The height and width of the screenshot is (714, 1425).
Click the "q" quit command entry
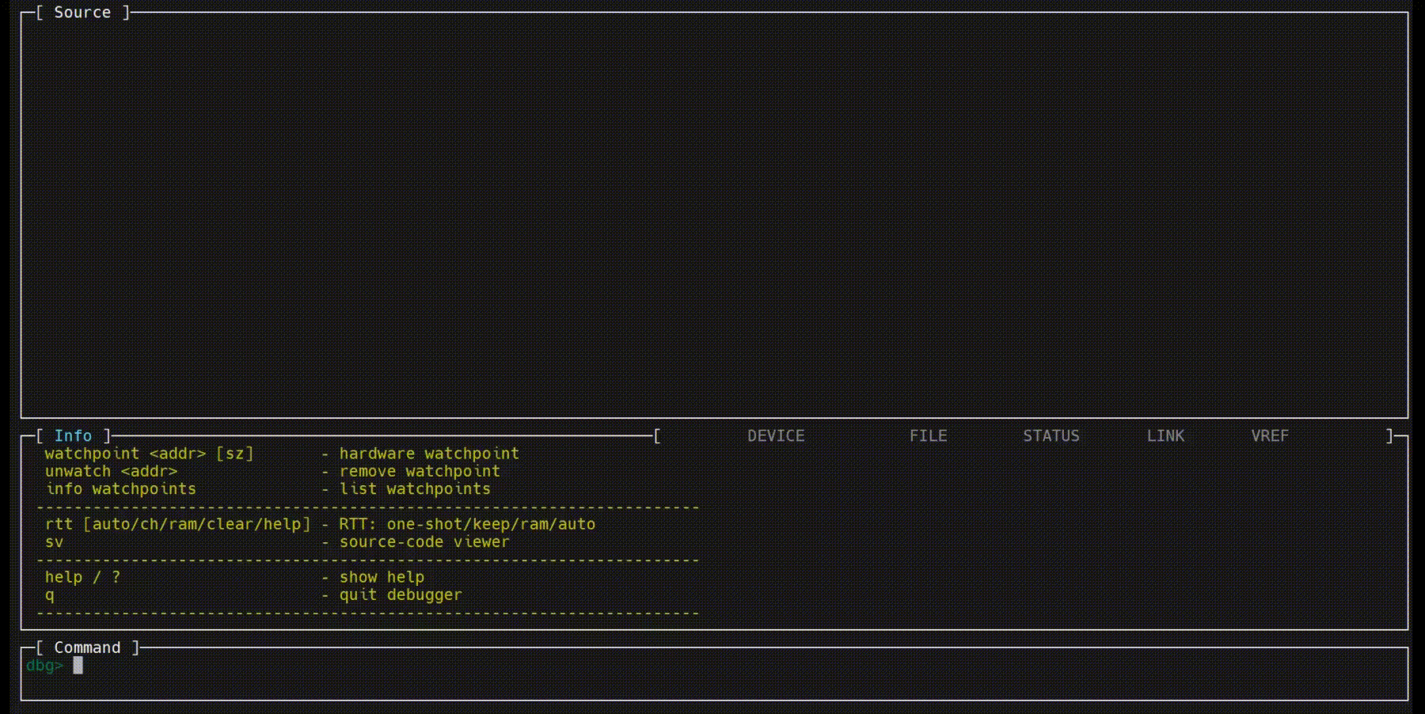click(50, 595)
